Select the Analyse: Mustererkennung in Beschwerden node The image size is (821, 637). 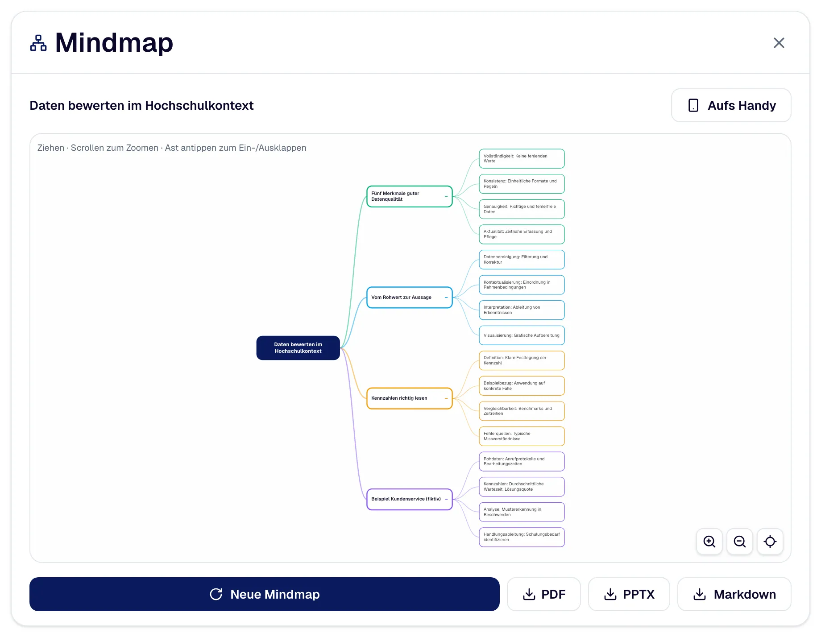pos(522,512)
